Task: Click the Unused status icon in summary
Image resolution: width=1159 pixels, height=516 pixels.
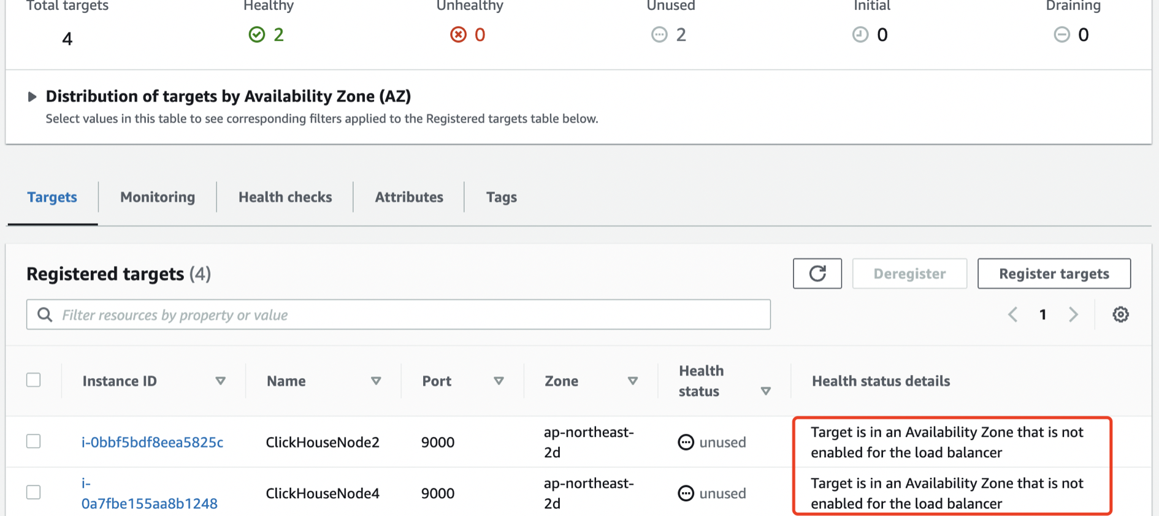Action: point(659,34)
